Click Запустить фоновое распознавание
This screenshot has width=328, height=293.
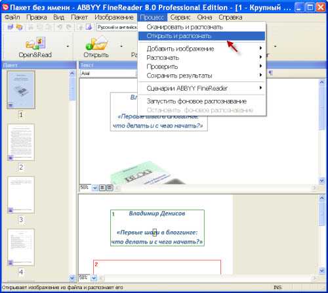tap(201, 101)
